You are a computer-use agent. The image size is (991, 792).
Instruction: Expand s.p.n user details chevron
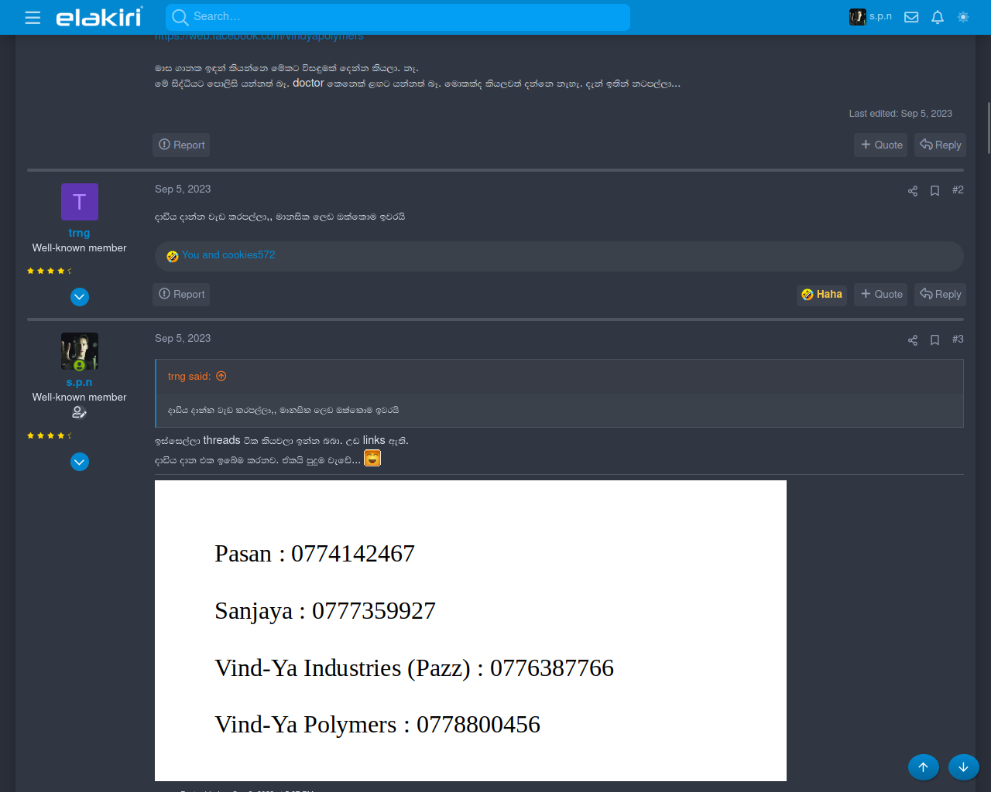[x=80, y=462]
